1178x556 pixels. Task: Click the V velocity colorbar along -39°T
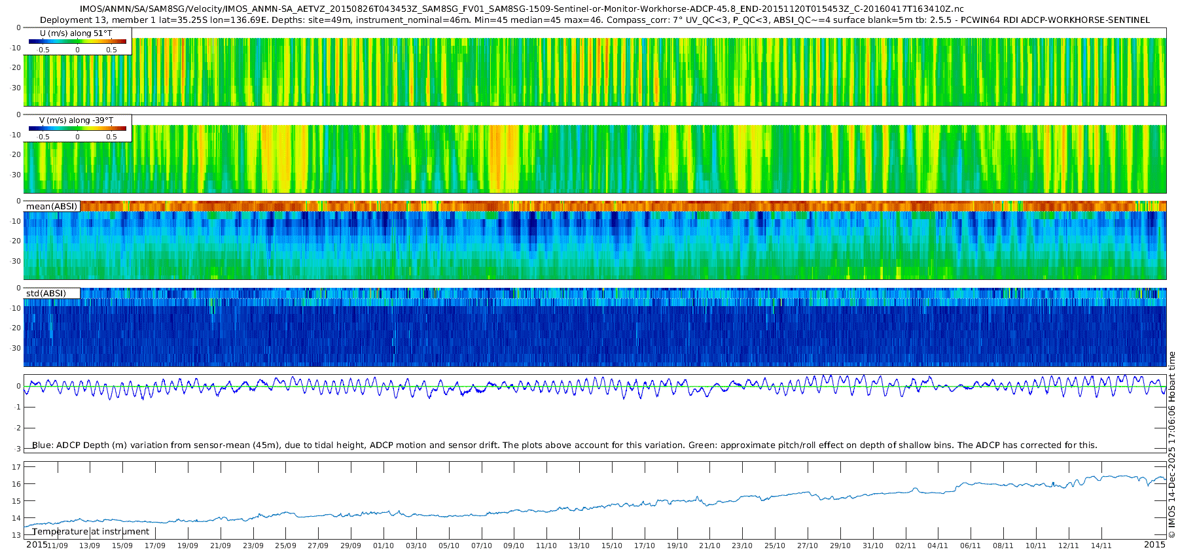pos(77,129)
